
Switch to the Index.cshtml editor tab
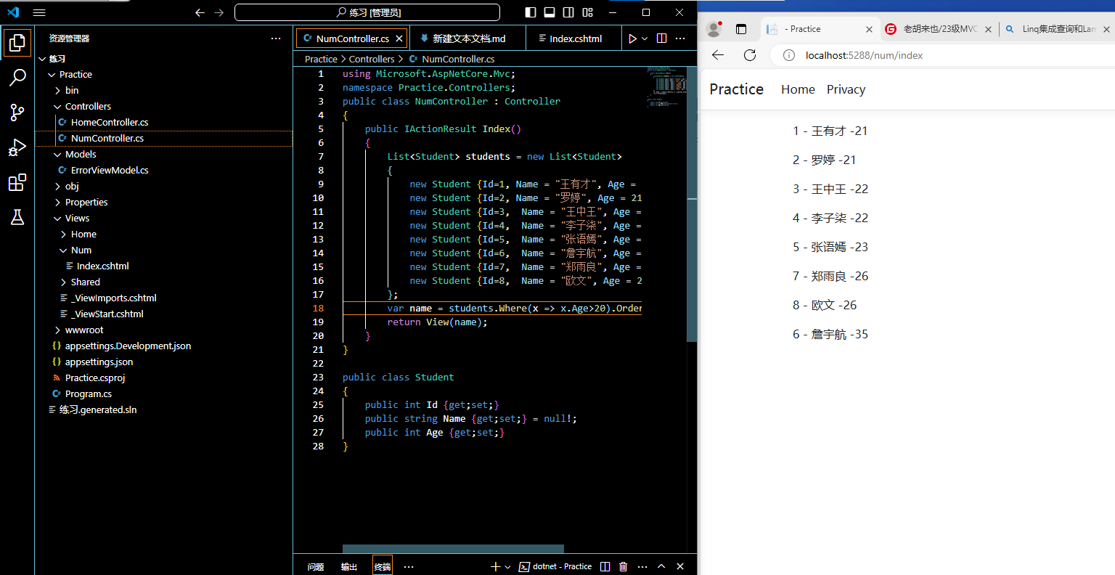point(575,38)
